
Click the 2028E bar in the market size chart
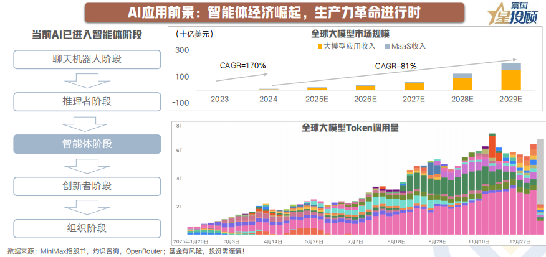coord(462,82)
